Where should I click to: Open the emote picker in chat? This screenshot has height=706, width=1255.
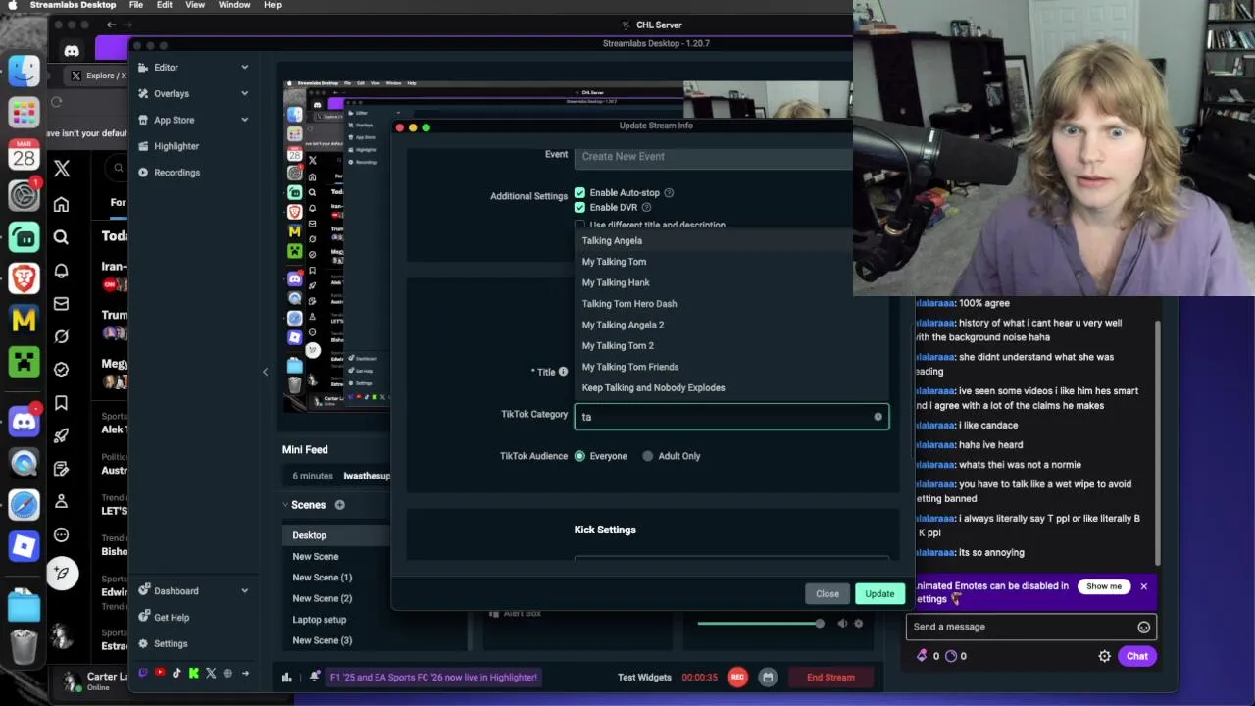tap(1143, 627)
